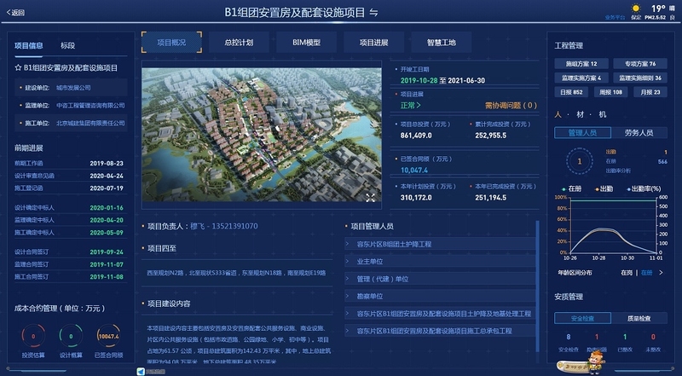Click the dashed attendance circle showing 1
682x376 pixels.
click(x=580, y=161)
